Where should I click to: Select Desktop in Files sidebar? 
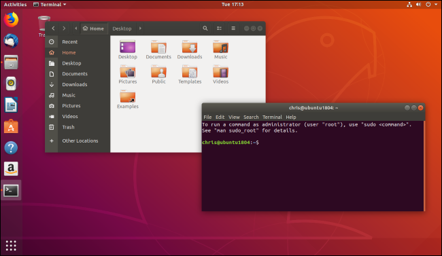78,63
